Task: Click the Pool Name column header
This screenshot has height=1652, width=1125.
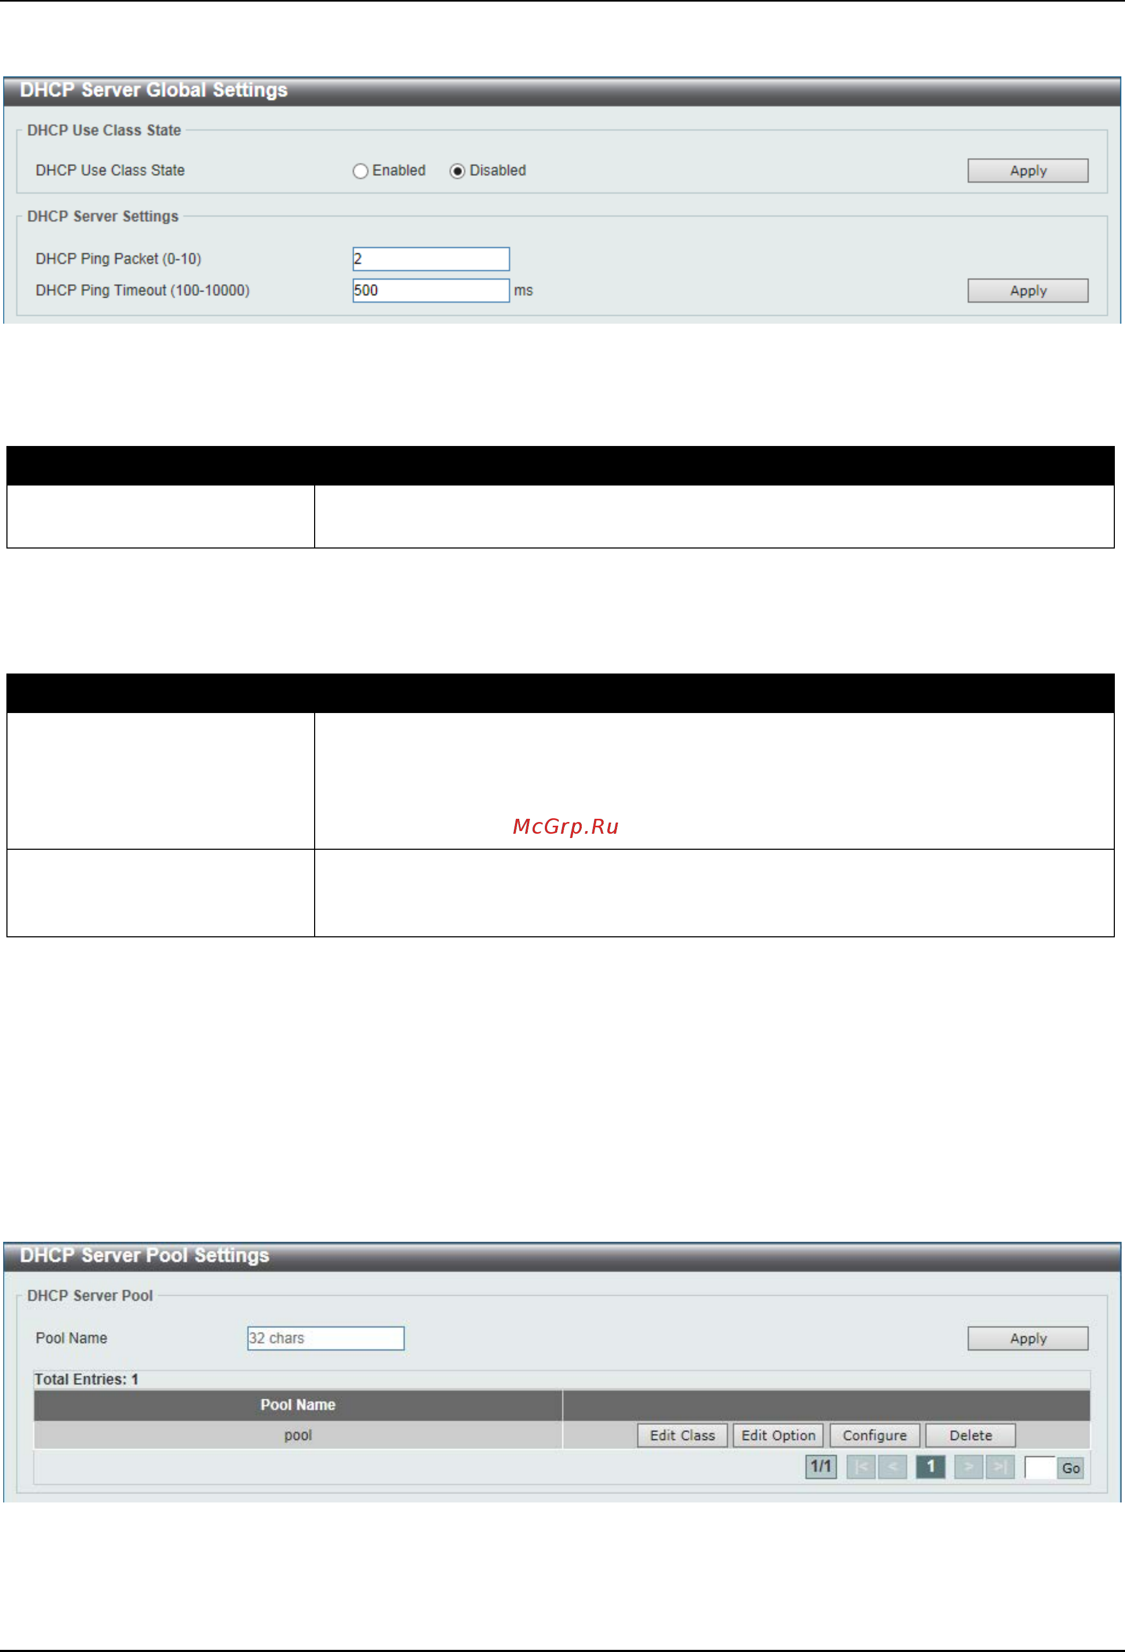Action: pos(298,1405)
